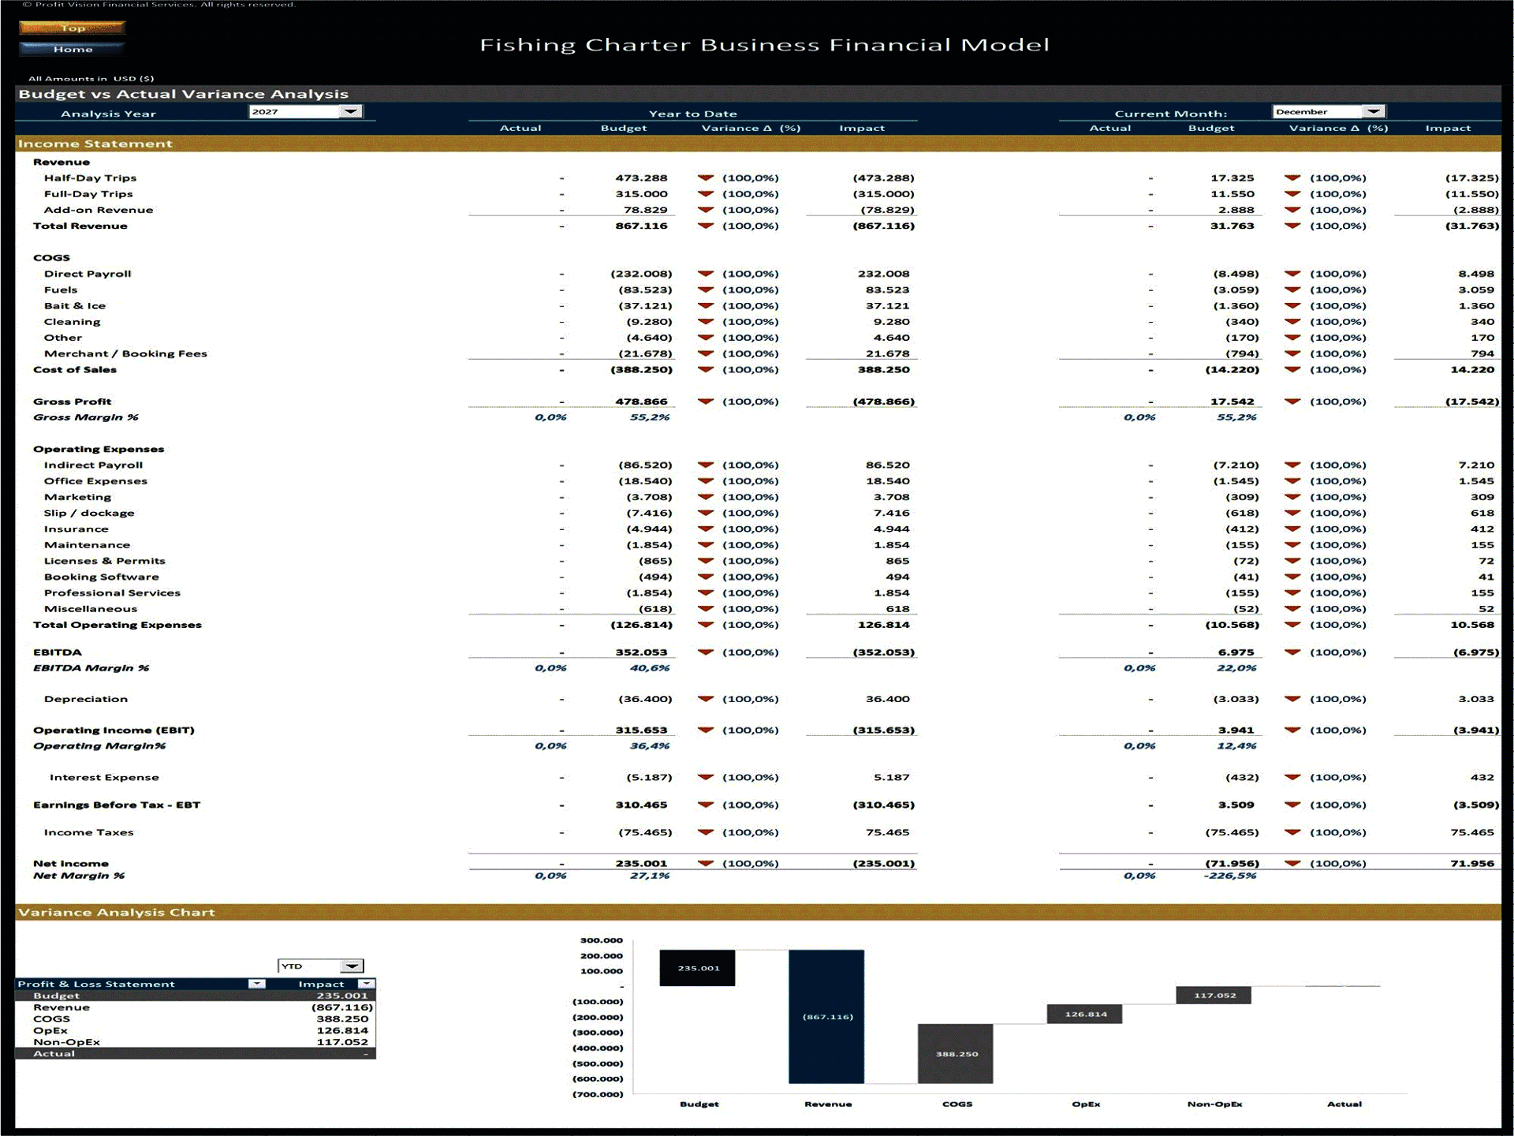
Task: Select the Revenue bar in the variance chart
Action: [x=827, y=1018]
